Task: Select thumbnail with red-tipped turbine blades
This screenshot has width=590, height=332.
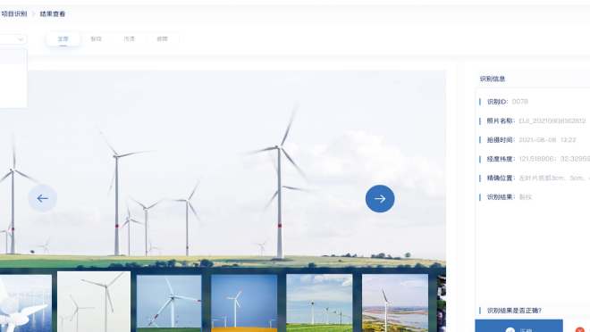Action: click(x=169, y=303)
